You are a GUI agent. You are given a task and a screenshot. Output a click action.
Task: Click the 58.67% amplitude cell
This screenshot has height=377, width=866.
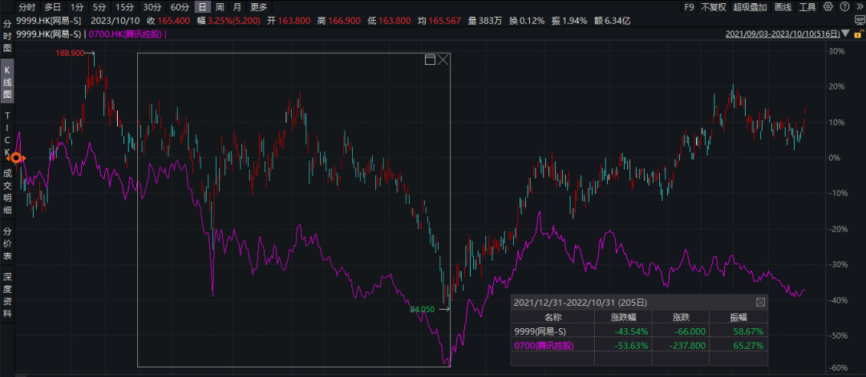coord(750,331)
